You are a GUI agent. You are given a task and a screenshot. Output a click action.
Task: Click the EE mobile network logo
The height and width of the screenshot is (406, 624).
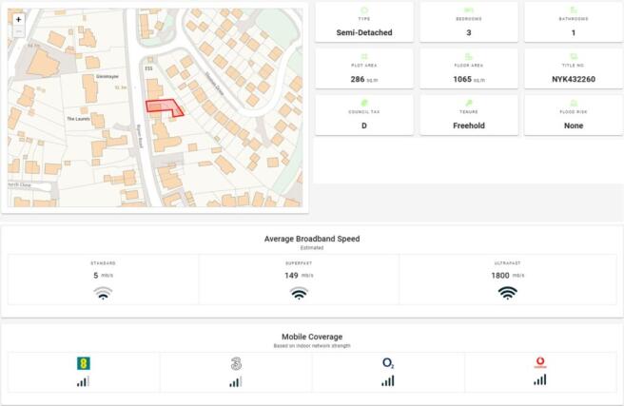coord(83,363)
